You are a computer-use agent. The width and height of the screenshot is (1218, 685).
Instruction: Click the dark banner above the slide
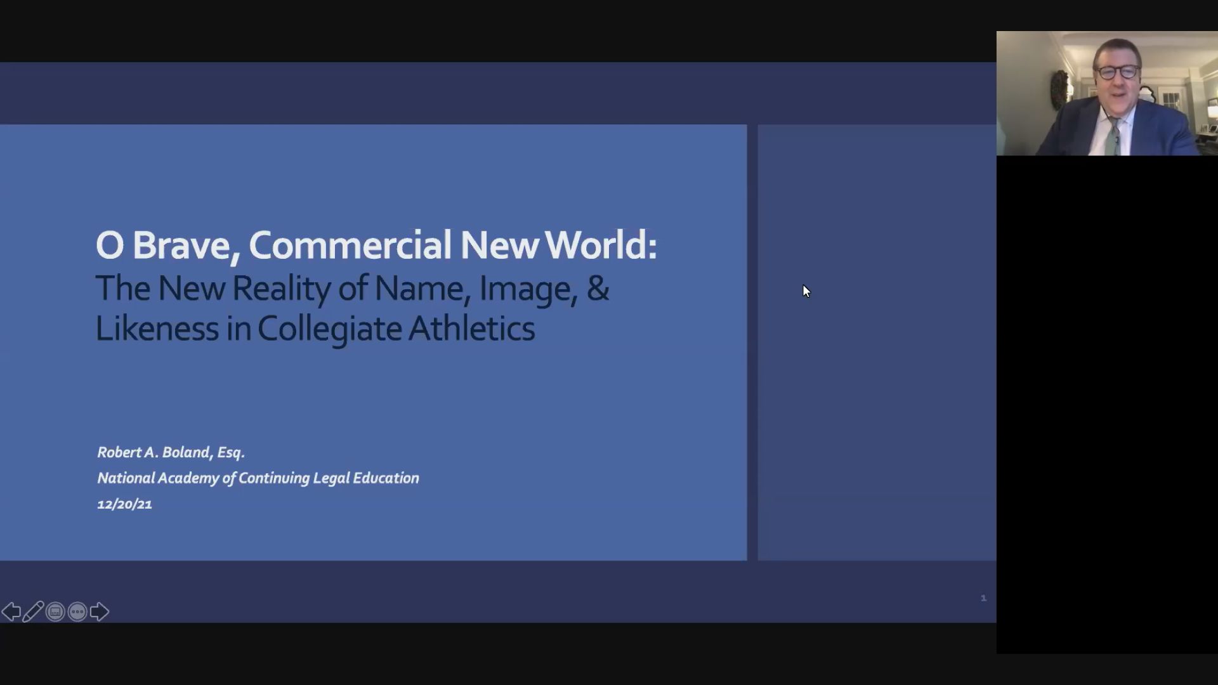[x=495, y=92]
